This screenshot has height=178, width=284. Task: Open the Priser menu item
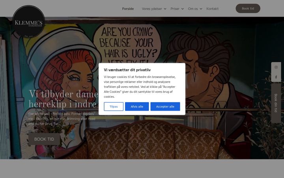[x=175, y=9]
